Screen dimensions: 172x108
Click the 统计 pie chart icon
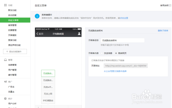[x=5, y=99]
